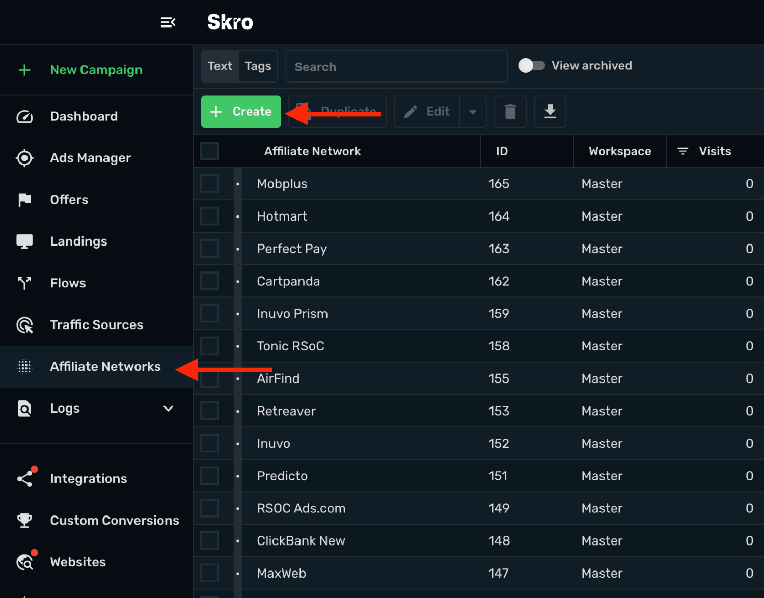Expand the Logs submenu chevron
Viewport: 764px width, 598px height.
click(169, 409)
